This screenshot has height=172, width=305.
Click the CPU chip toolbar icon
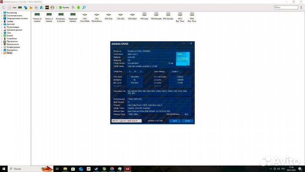pyautogui.click(x=14, y=7)
